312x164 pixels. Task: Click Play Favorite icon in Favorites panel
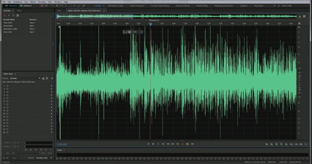pos(9,15)
